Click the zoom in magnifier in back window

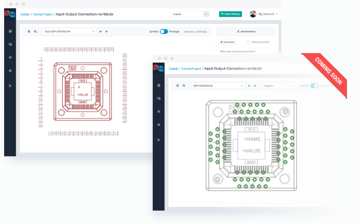click(29, 32)
